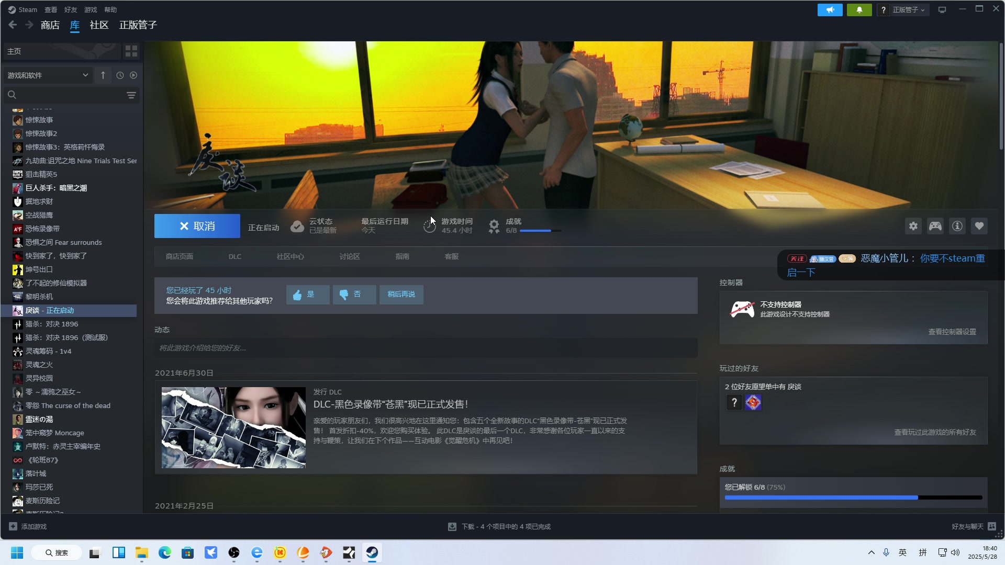
Task: Open 指南 tab
Action: click(x=403, y=256)
